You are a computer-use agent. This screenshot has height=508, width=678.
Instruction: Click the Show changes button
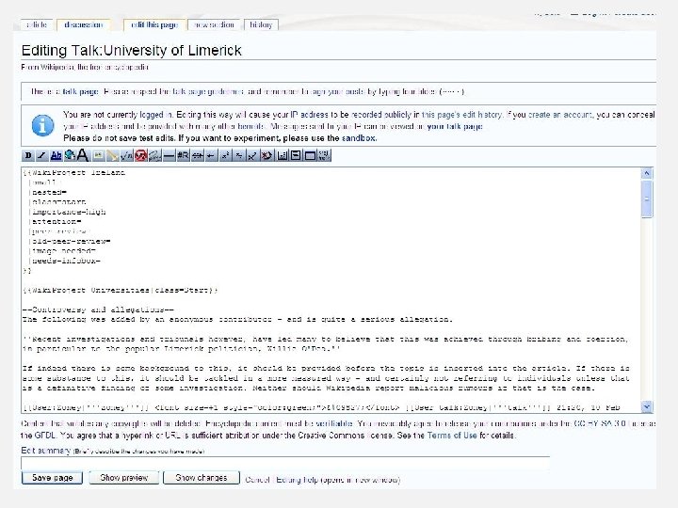(202, 478)
